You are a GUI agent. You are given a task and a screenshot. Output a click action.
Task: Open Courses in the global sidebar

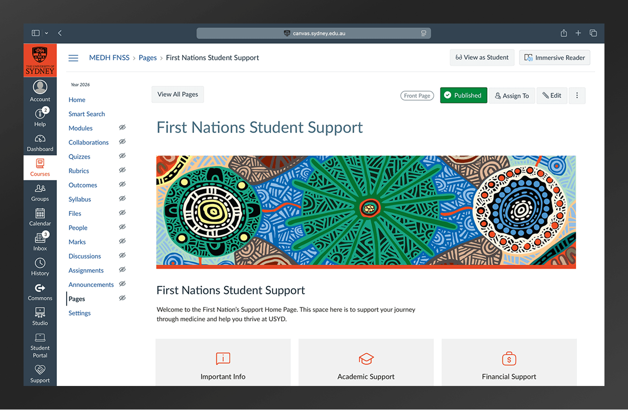40,168
